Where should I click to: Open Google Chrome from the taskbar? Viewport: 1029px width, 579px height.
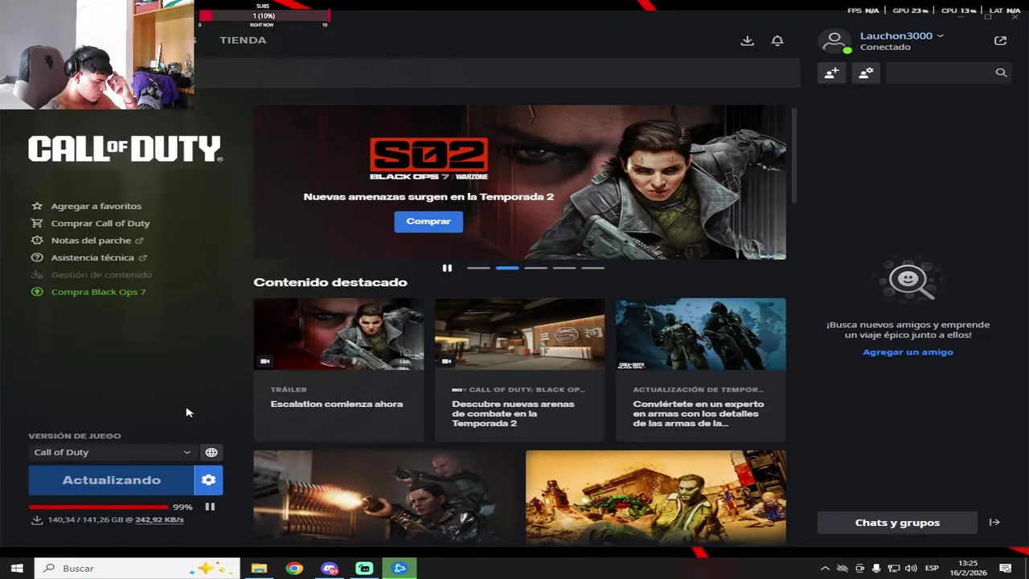click(294, 569)
